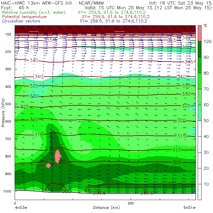Viewport: 213px width, 213px height.
Task: Click the '1000' pressure axis tick label
Action: pos(7,191)
